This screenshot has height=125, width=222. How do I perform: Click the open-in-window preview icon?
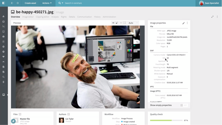117,23
